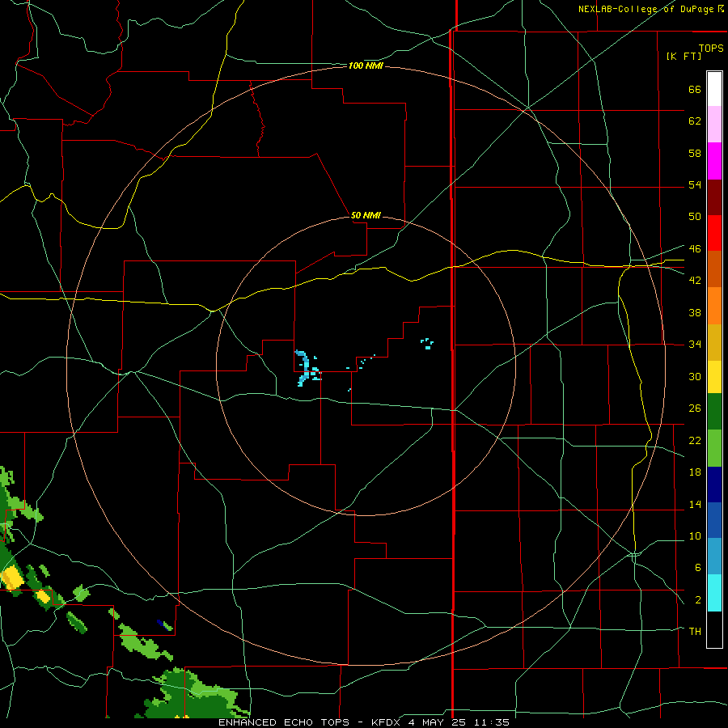Select the bright yellow legend swatch

(714, 376)
